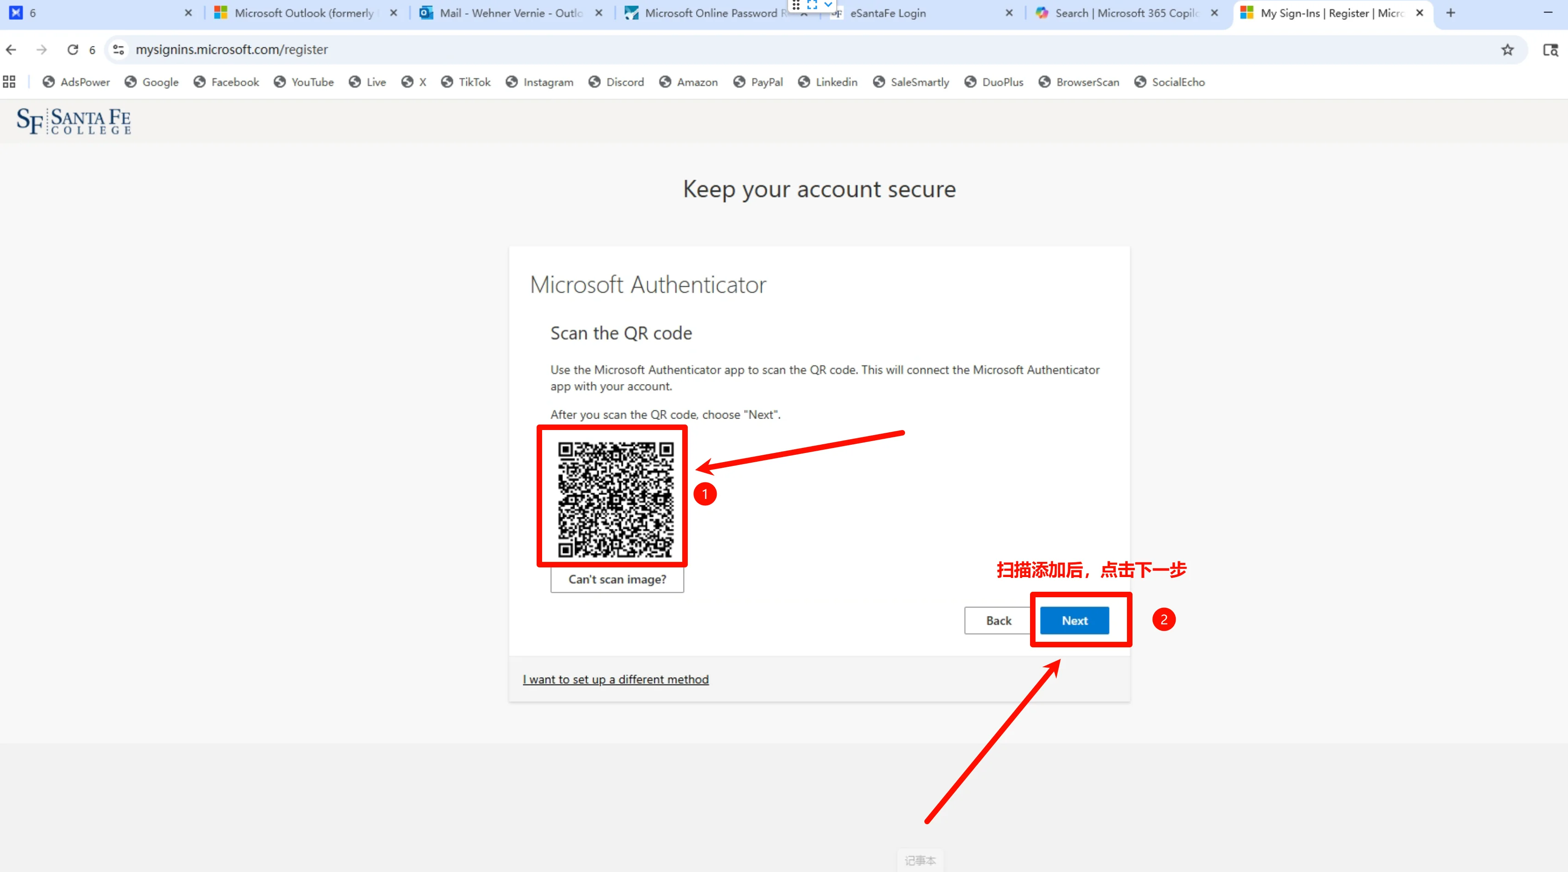The width and height of the screenshot is (1568, 872).
Task: Close the Microsoft Outlook (formerly tab
Action: tap(394, 13)
